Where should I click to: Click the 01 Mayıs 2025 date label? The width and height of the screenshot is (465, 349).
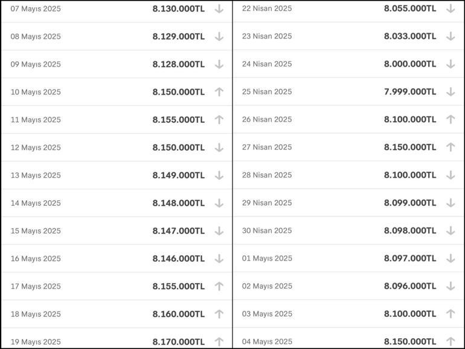point(267,258)
